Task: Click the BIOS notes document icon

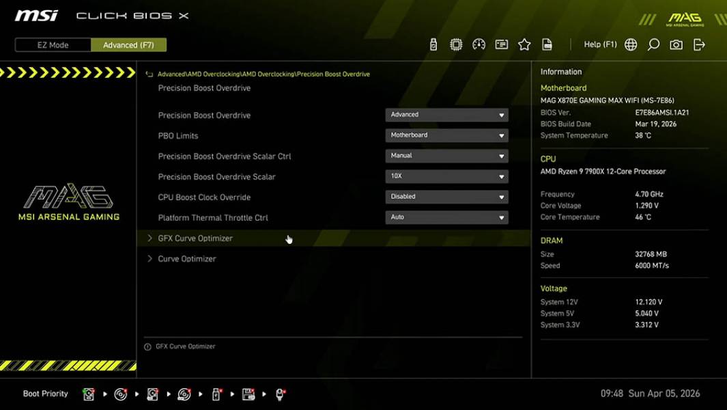Action: (x=547, y=44)
